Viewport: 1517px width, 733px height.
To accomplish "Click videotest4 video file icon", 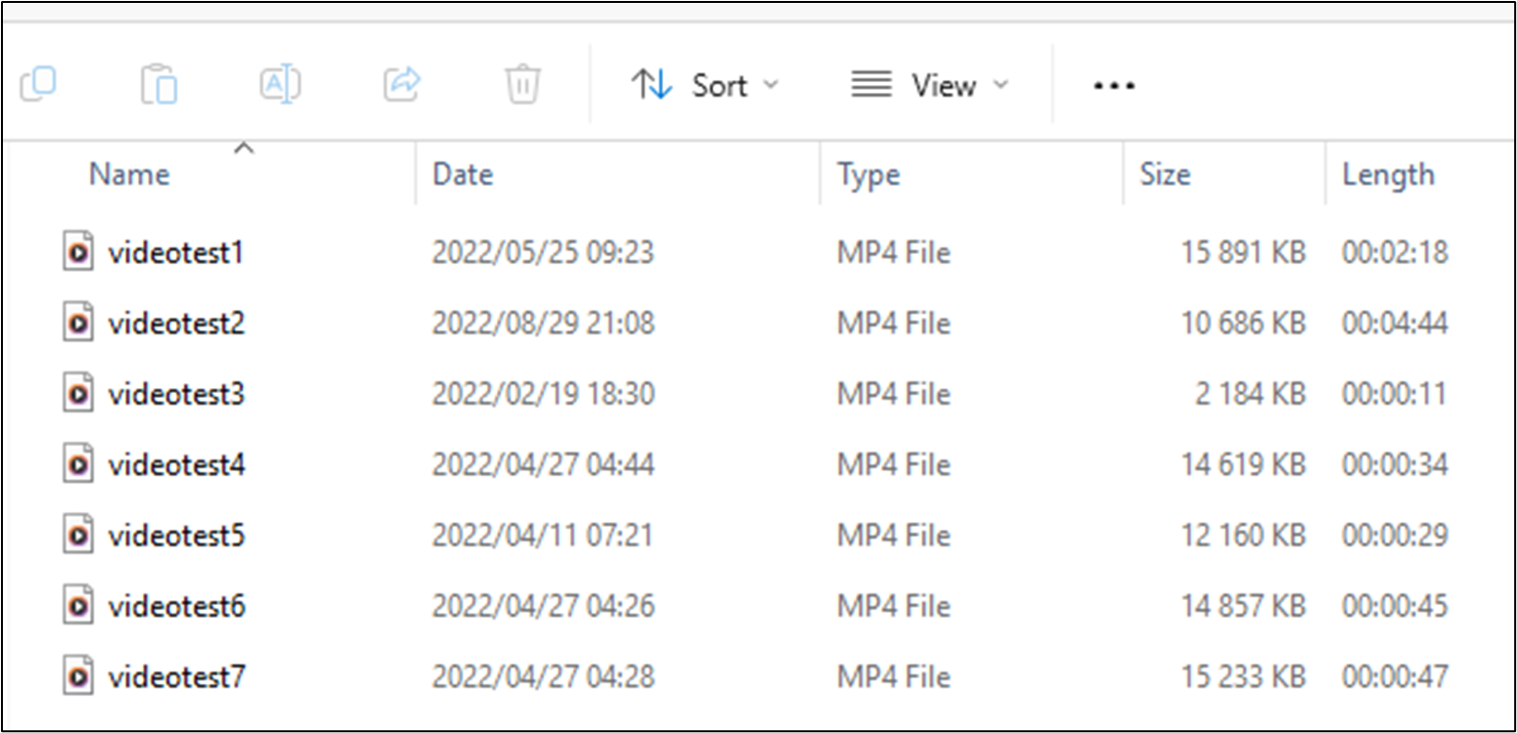I will click(78, 464).
